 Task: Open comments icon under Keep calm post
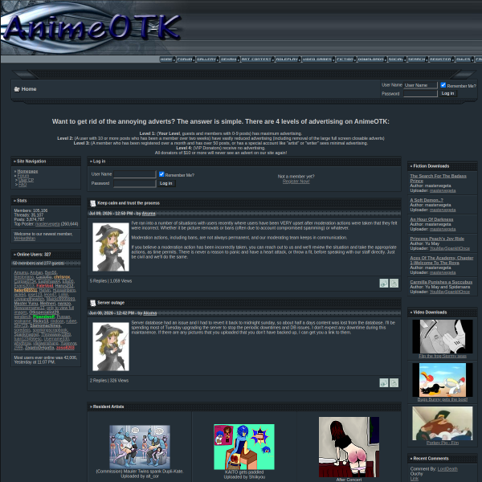coord(384,283)
